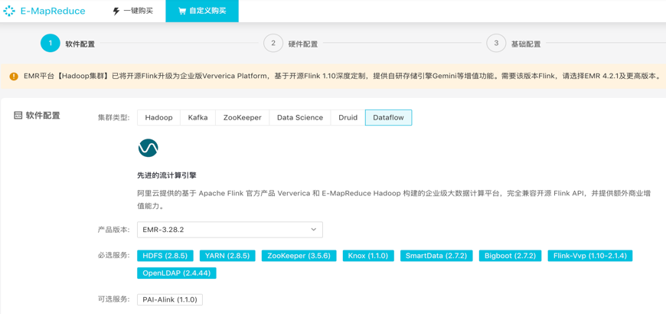Click the 软件配置 step label in the progress bar

click(80, 44)
